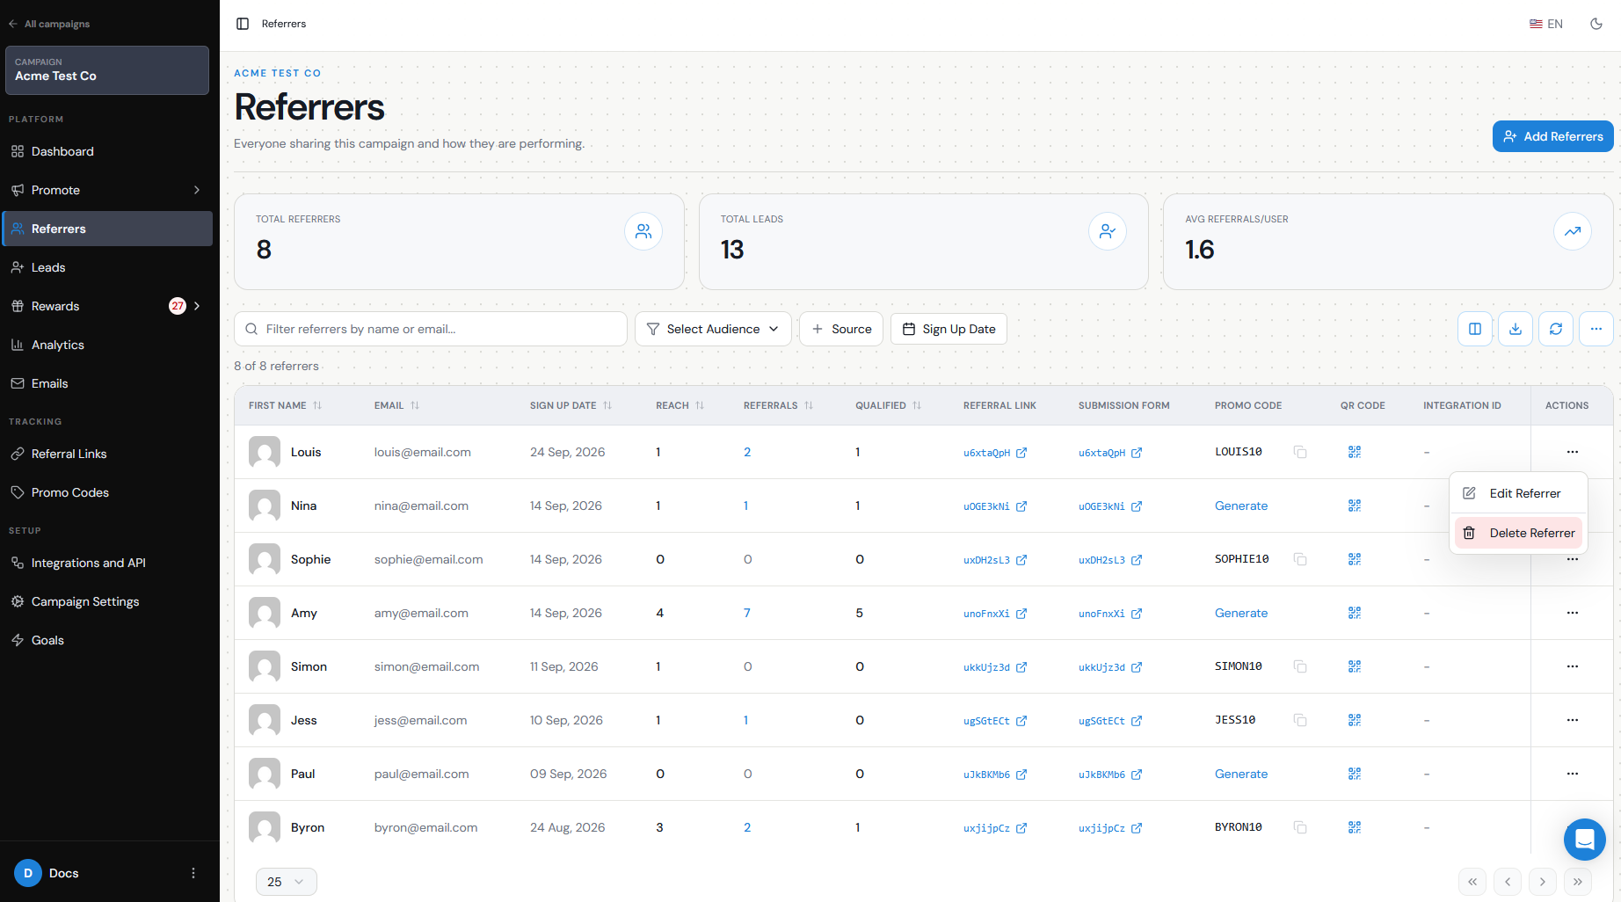The width and height of the screenshot is (1621, 902).
Task: Open Sophie's submission form link
Action: tap(1110, 560)
